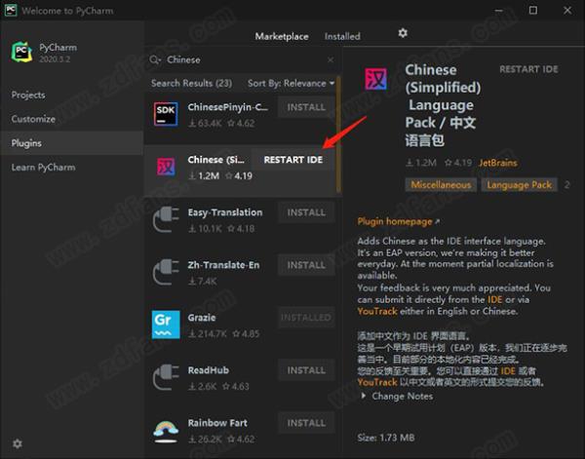The height and width of the screenshot is (459, 585).
Task: Click the large Chinese pack icon in details
Action: pyautogui.click(x=375, y=79)
